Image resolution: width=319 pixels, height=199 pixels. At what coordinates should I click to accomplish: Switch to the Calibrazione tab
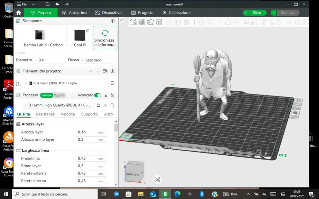(x=176, y=13)
